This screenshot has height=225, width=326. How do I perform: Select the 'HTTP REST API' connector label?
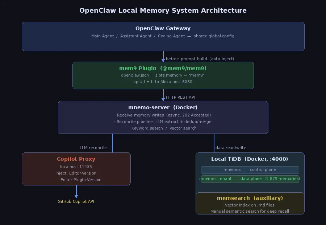pyautogui.click(x=180, y=97)
